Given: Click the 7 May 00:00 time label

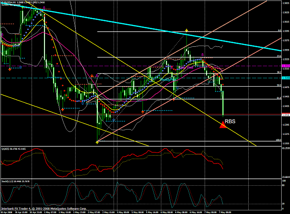Looking at the screenshot, I should 211,212.
